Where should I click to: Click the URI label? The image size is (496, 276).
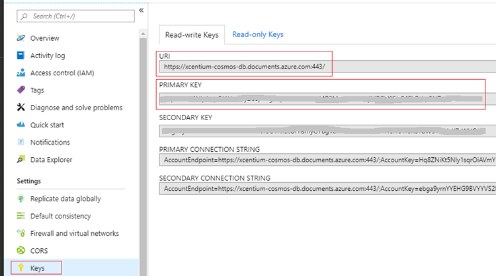(165, 56)
